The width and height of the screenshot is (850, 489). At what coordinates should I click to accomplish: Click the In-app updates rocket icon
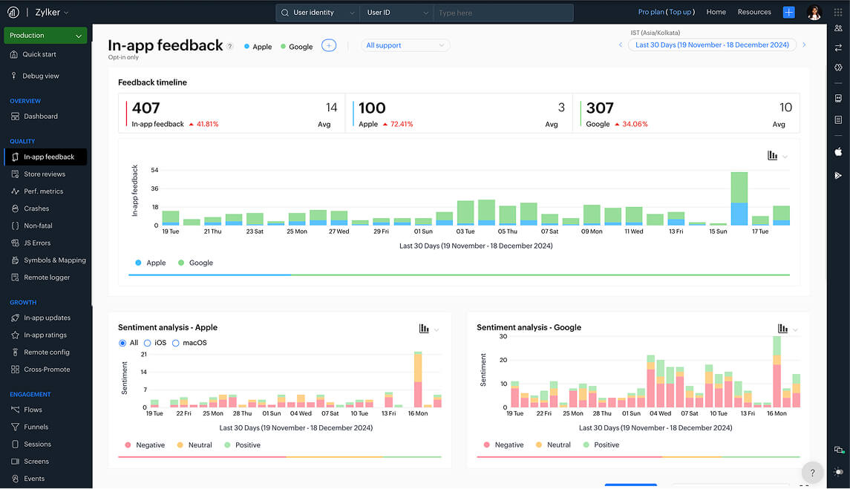pos(15,318)
